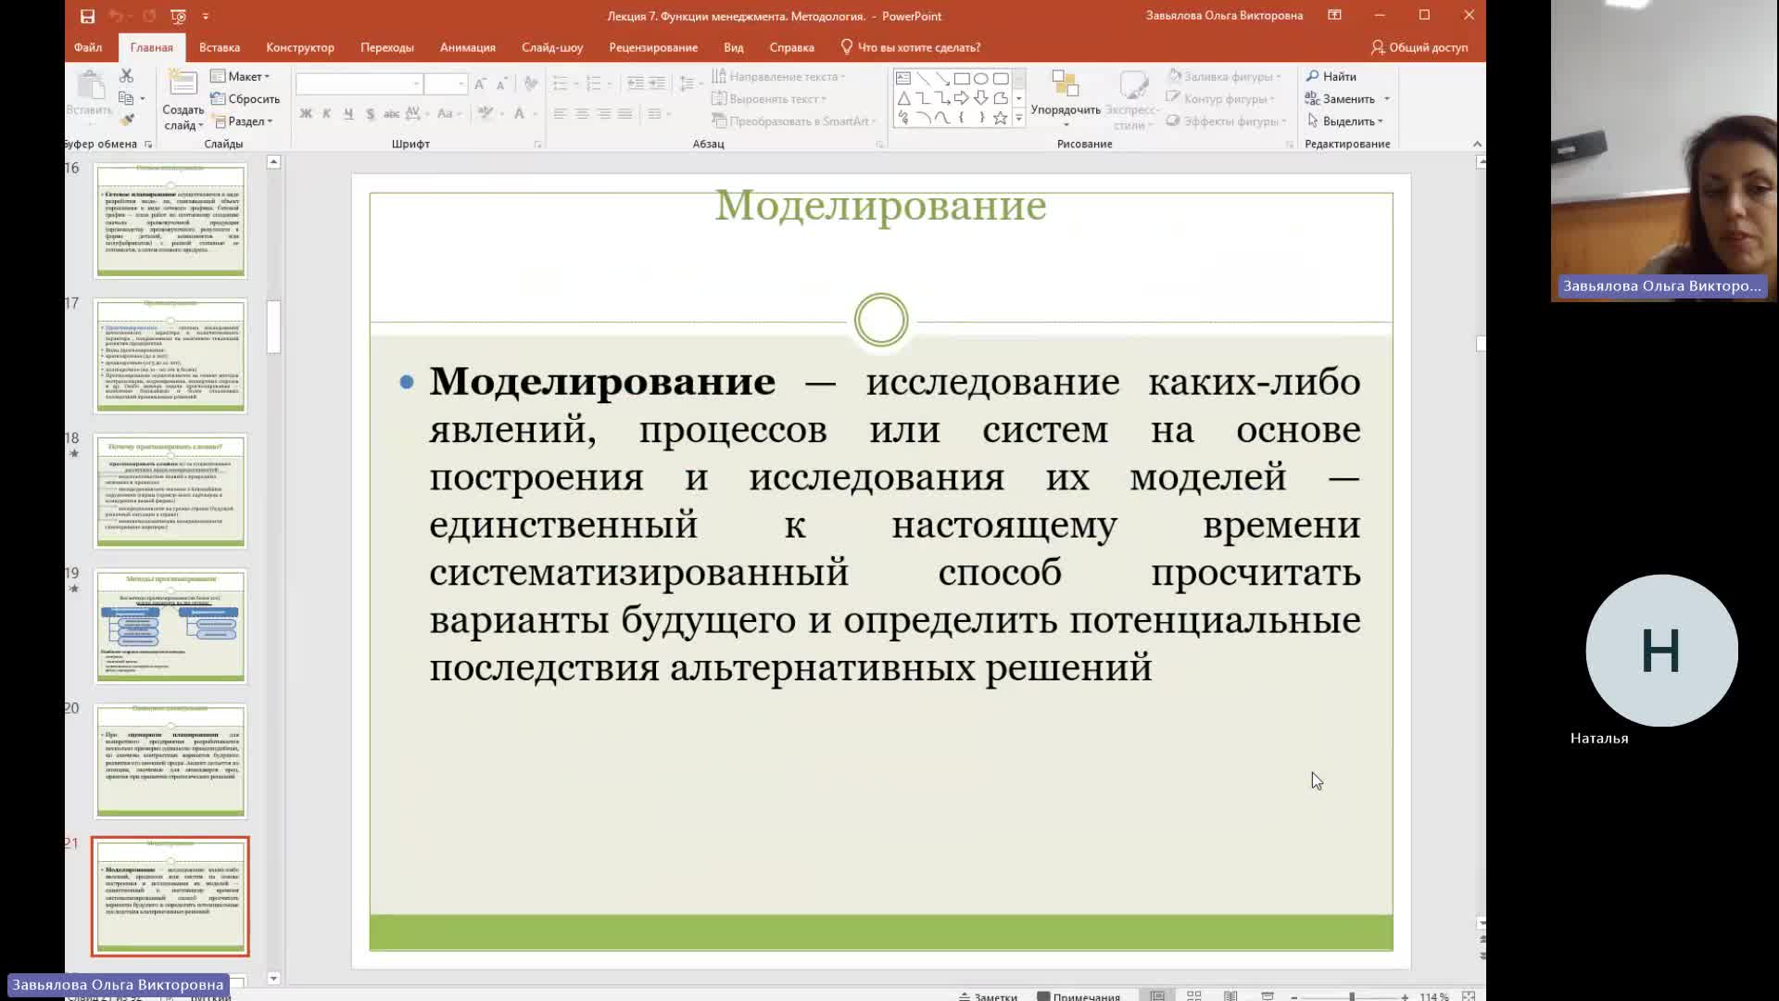1779x1001 pixels.
Task: Toggle align text left
Action: click(561, 114)
